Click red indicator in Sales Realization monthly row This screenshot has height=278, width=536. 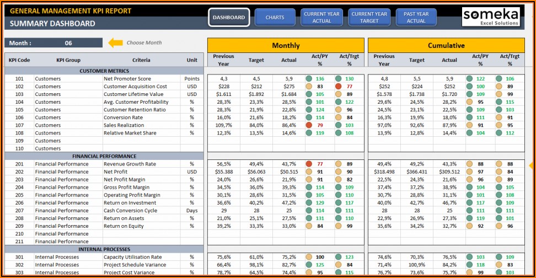(x=309, y=125)
